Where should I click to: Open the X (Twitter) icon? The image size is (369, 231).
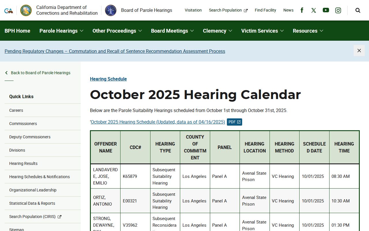pyautogui.click(x=314, y=10)
